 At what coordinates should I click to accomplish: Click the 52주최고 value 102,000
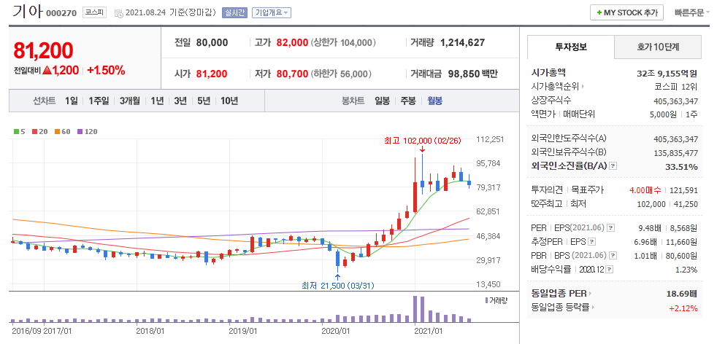651,204
